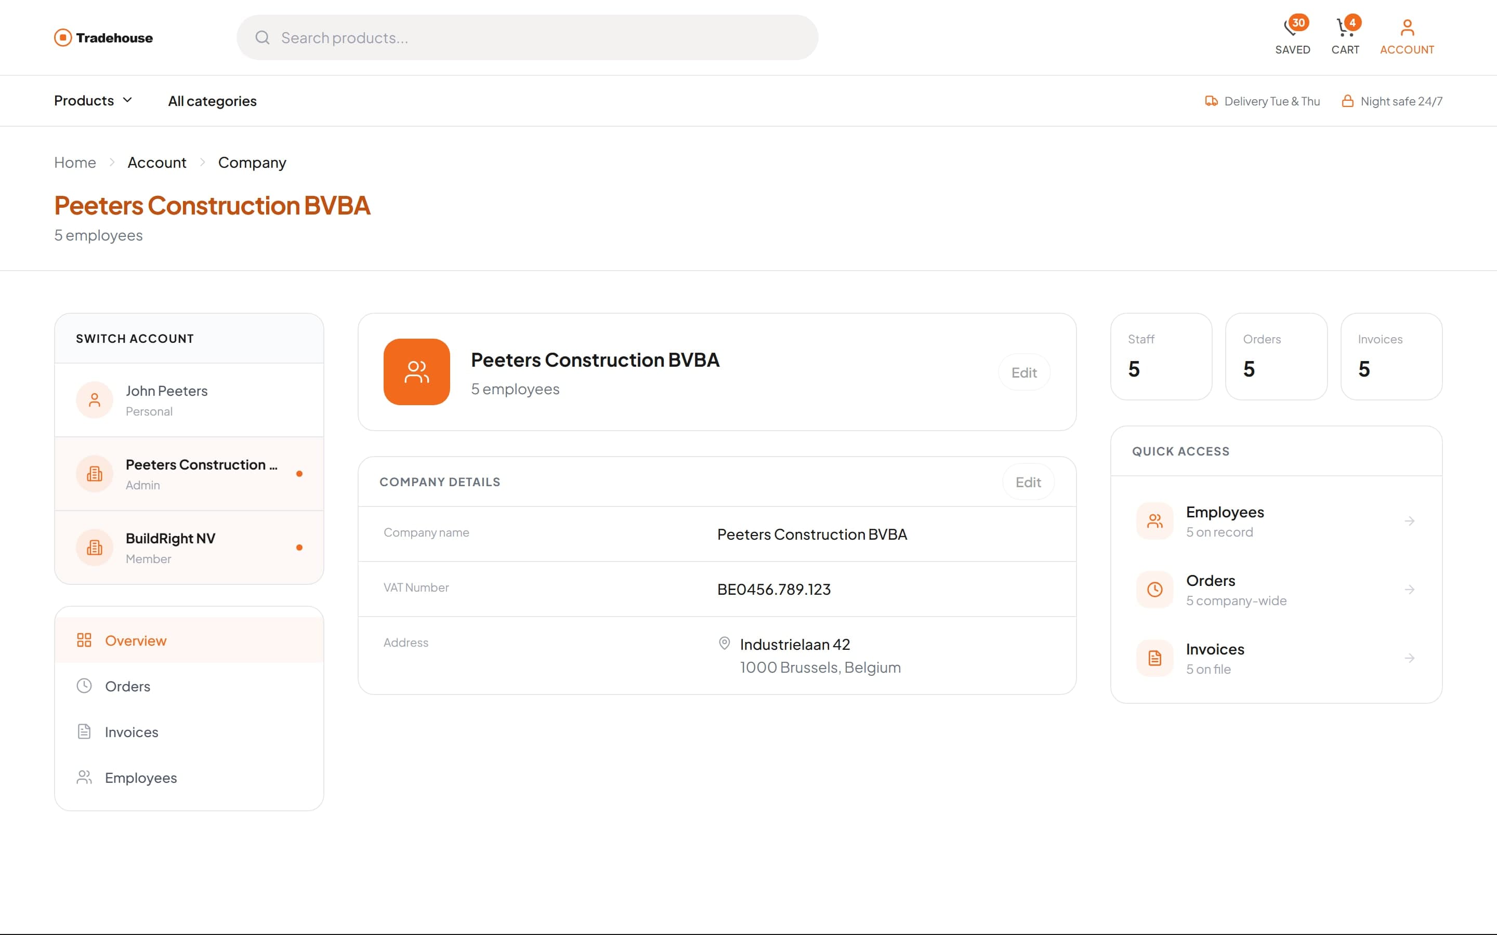Switch to BuildRight NV account
This screenshot has height=935, width=1497.
(x=189, y=547)
